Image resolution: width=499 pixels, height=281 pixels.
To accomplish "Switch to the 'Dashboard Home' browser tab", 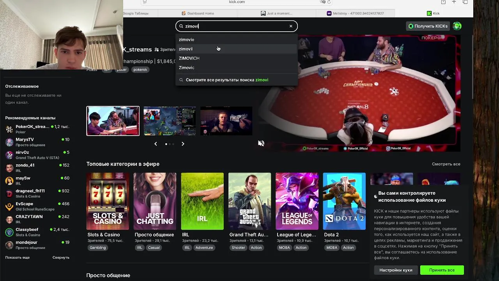I will pyautogui.click(x=198, y=13).
